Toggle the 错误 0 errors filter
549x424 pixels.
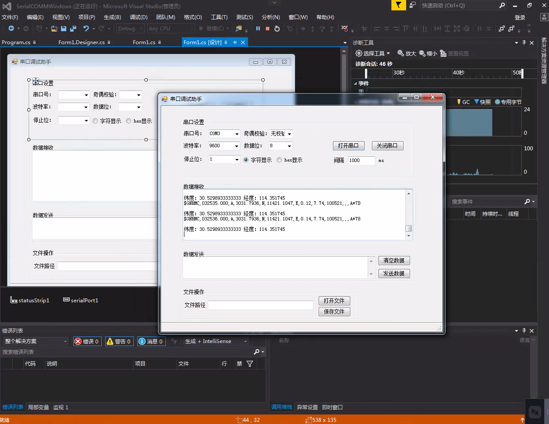87,341
